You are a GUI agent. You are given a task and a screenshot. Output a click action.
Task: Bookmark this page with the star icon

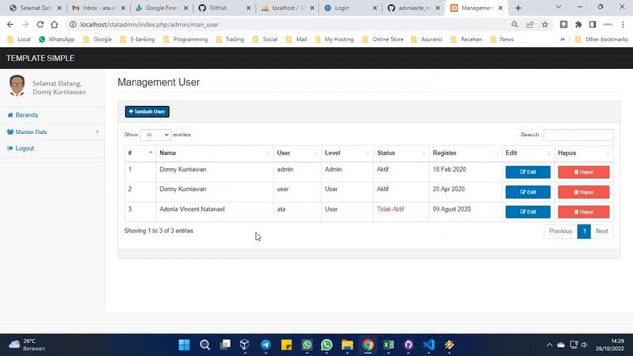pyautogui.click(x=545, y=24)
